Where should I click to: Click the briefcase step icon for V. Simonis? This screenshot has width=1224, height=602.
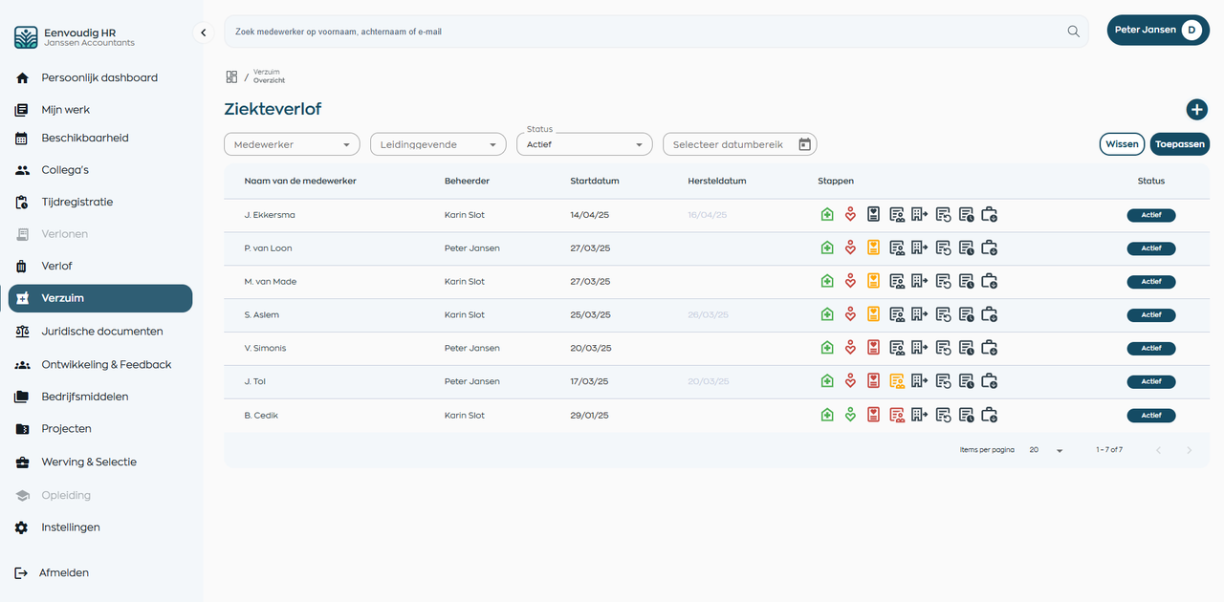point(990,348)
